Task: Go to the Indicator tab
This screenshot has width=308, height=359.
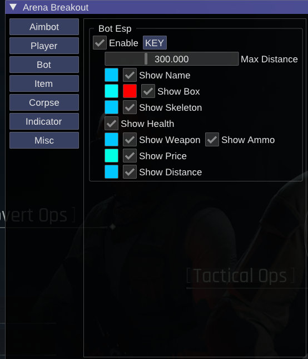Action: click(x=44, y=121)
